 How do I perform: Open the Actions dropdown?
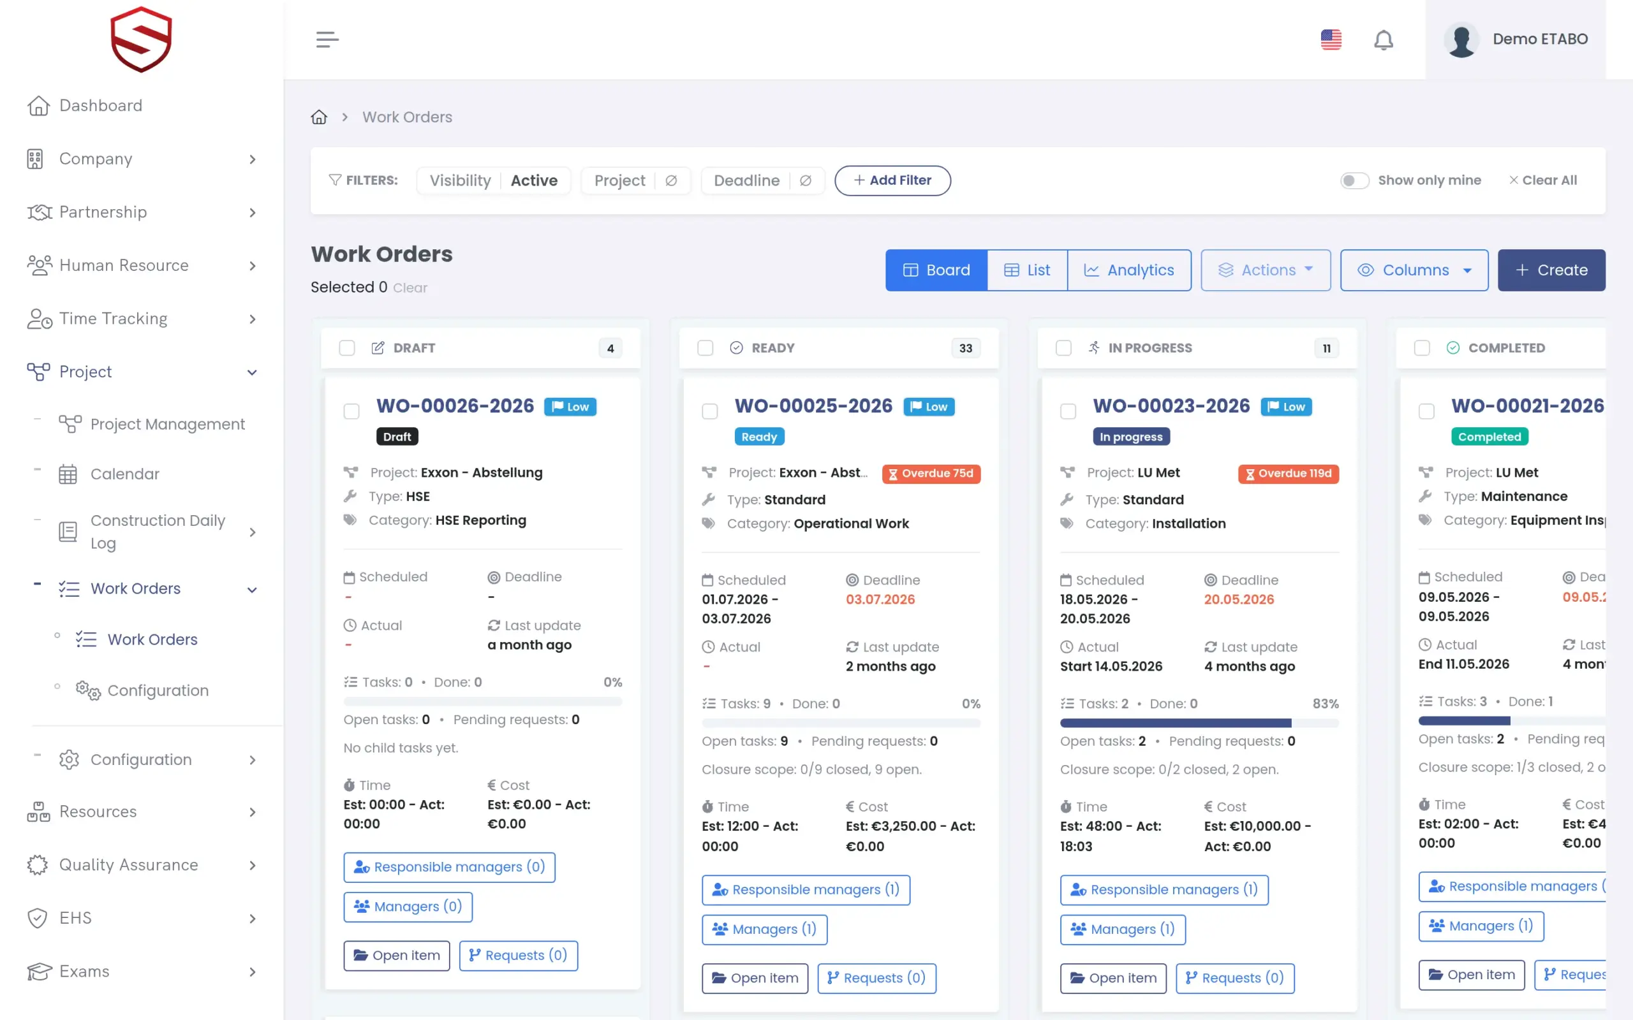point(1265,270)
